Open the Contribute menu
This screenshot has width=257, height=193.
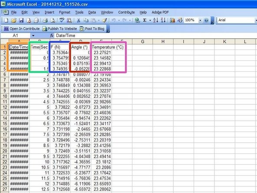(x=126, y=12)
